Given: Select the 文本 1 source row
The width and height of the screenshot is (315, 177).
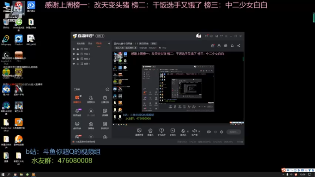Looking at the screenshot, I should tap(91, 49).
